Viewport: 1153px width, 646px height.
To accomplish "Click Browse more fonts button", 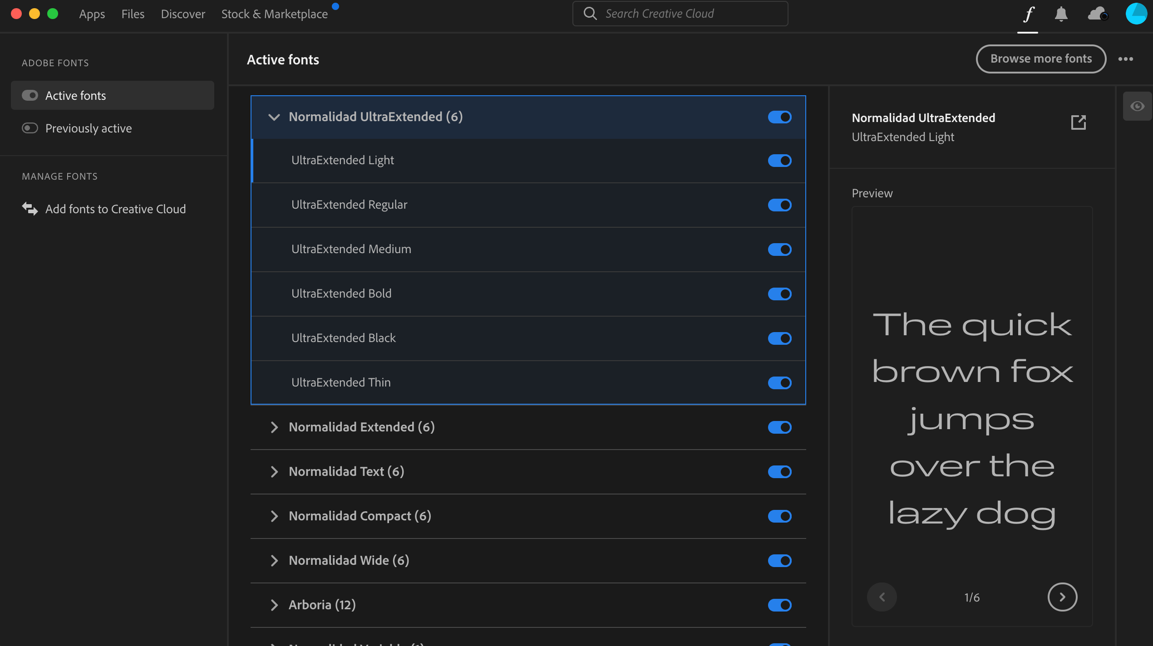I will (x=1041, y=58).
